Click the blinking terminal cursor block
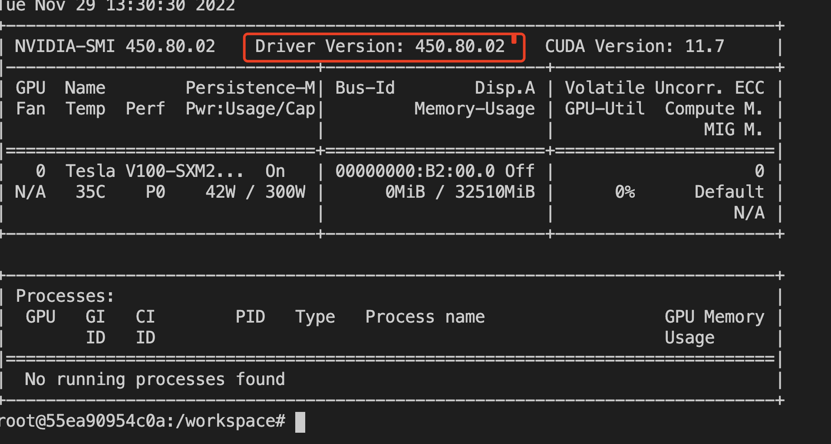Viewport: 831px width, 444px height. [x=300, y=421]
